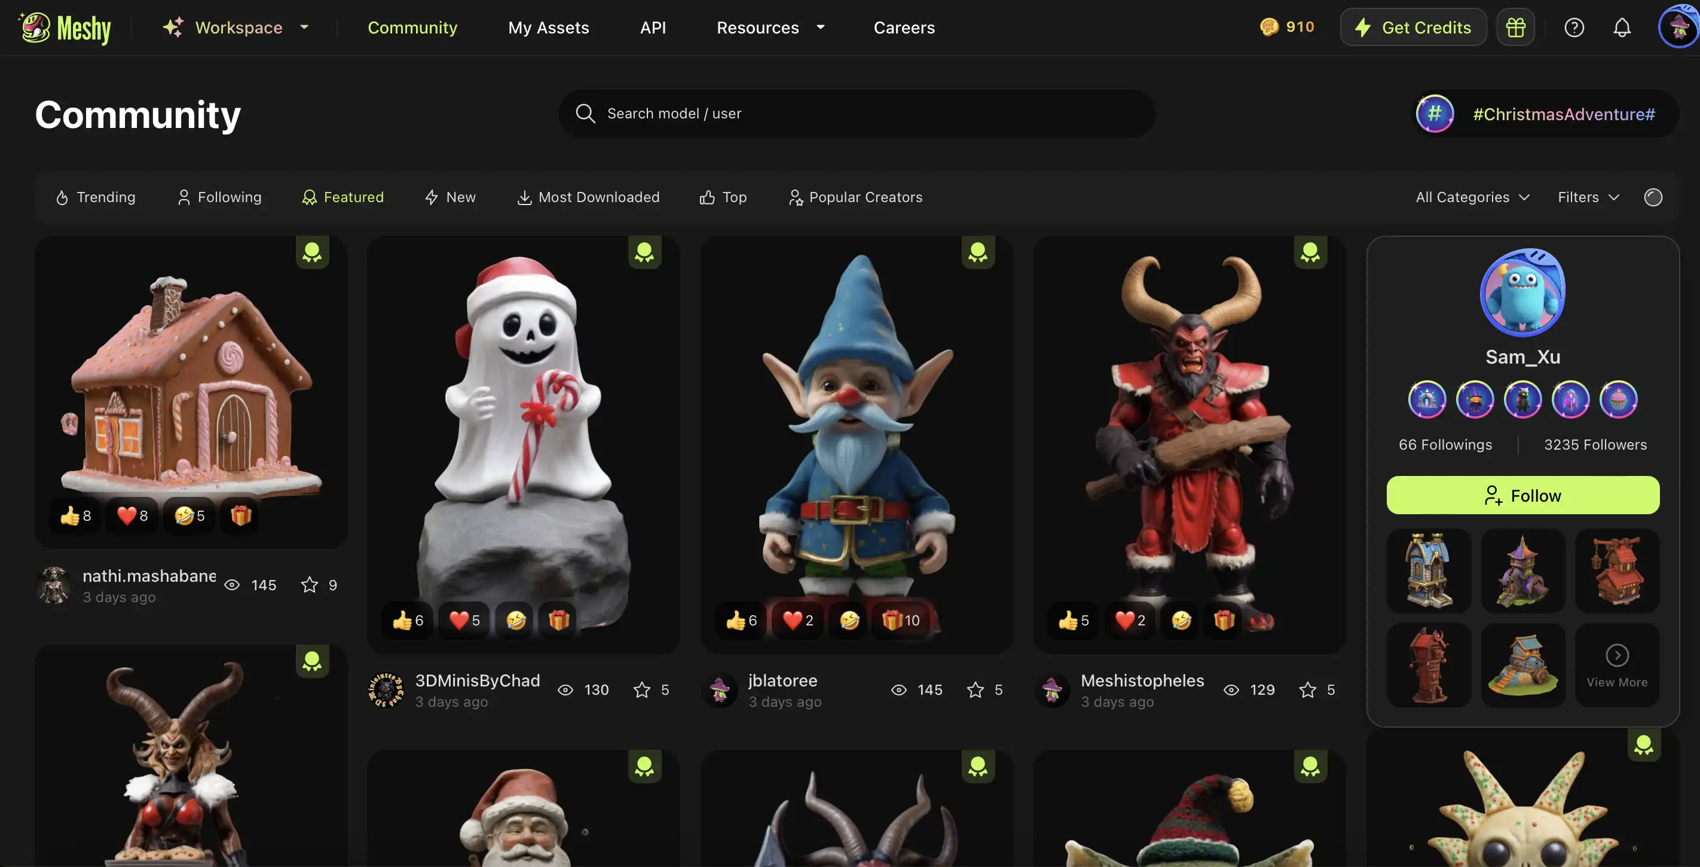Open the help question mark icon
Viewport: 1700px width, 867px height.
tap(1574, 28)
